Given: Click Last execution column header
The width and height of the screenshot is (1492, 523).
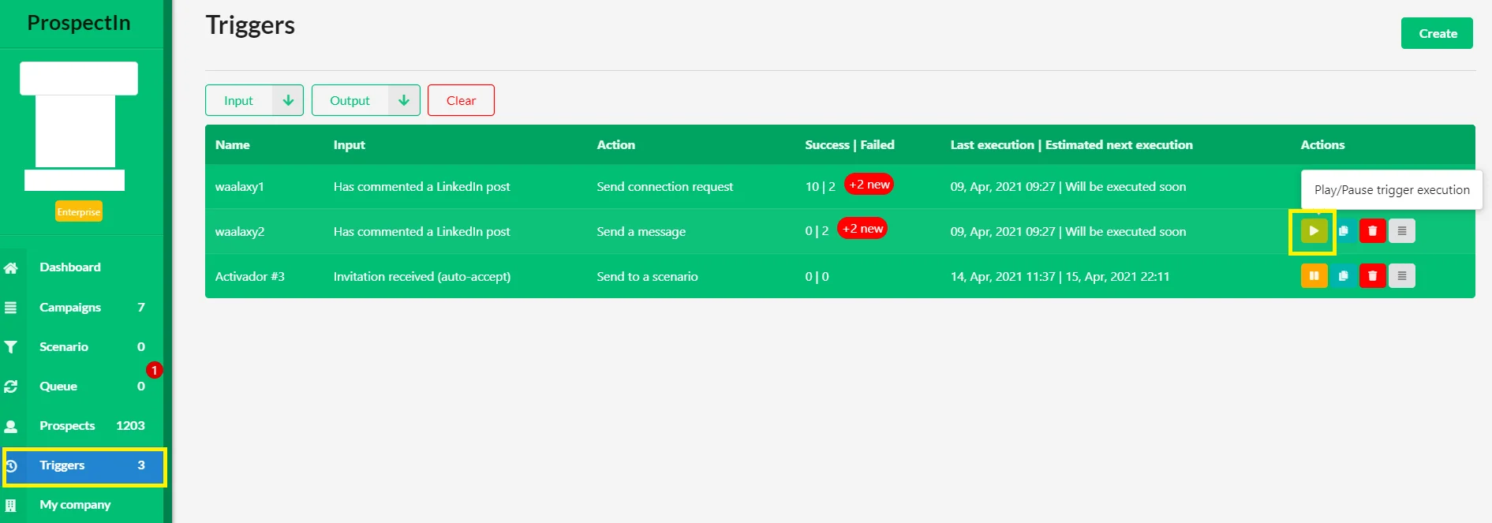Looking at the screenshot, I should pyautogui.click(x=1071, y=145).
